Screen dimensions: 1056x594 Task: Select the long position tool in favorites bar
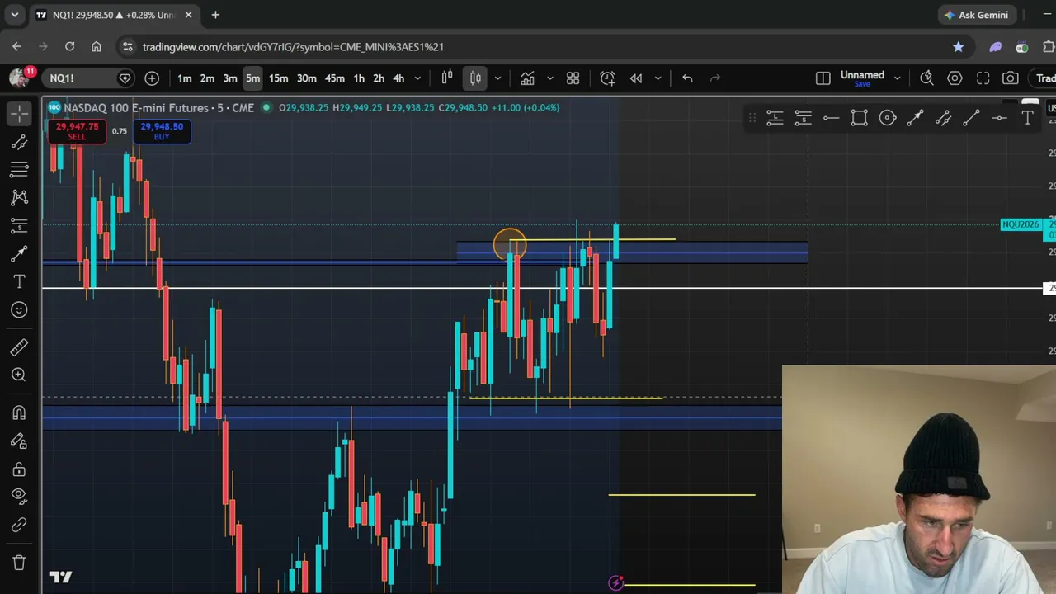click(x=775, y=118)
